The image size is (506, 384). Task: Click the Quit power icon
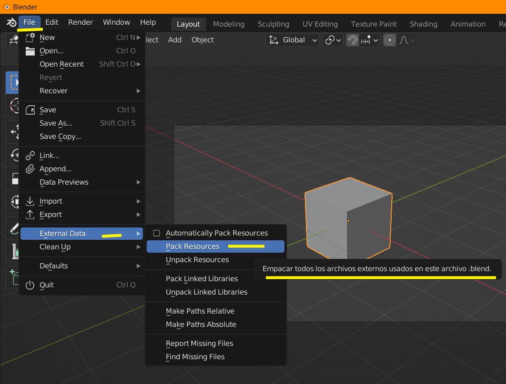pyautogui.click(x=30, y=285)
